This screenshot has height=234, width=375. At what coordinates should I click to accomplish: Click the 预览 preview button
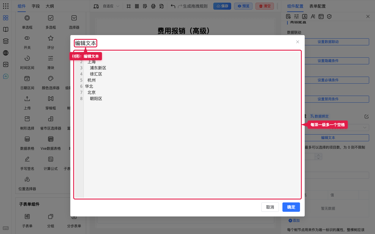click(243, 6)
